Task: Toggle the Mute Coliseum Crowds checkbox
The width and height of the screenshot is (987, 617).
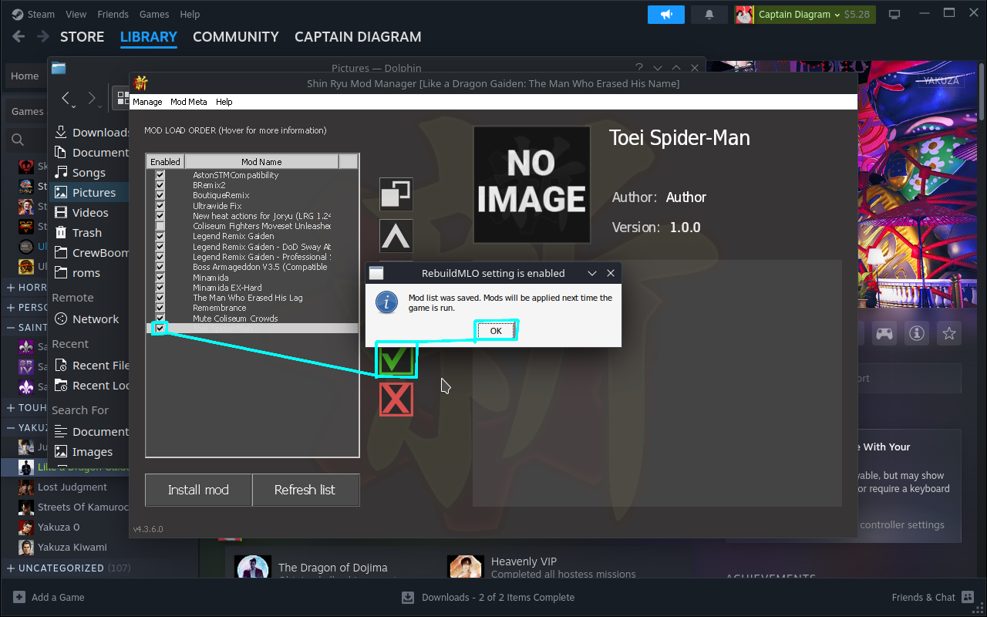Action: tap(160, 319)
